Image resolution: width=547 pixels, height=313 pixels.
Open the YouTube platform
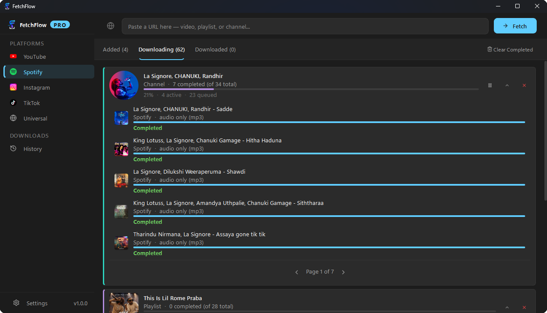(49, 57)
